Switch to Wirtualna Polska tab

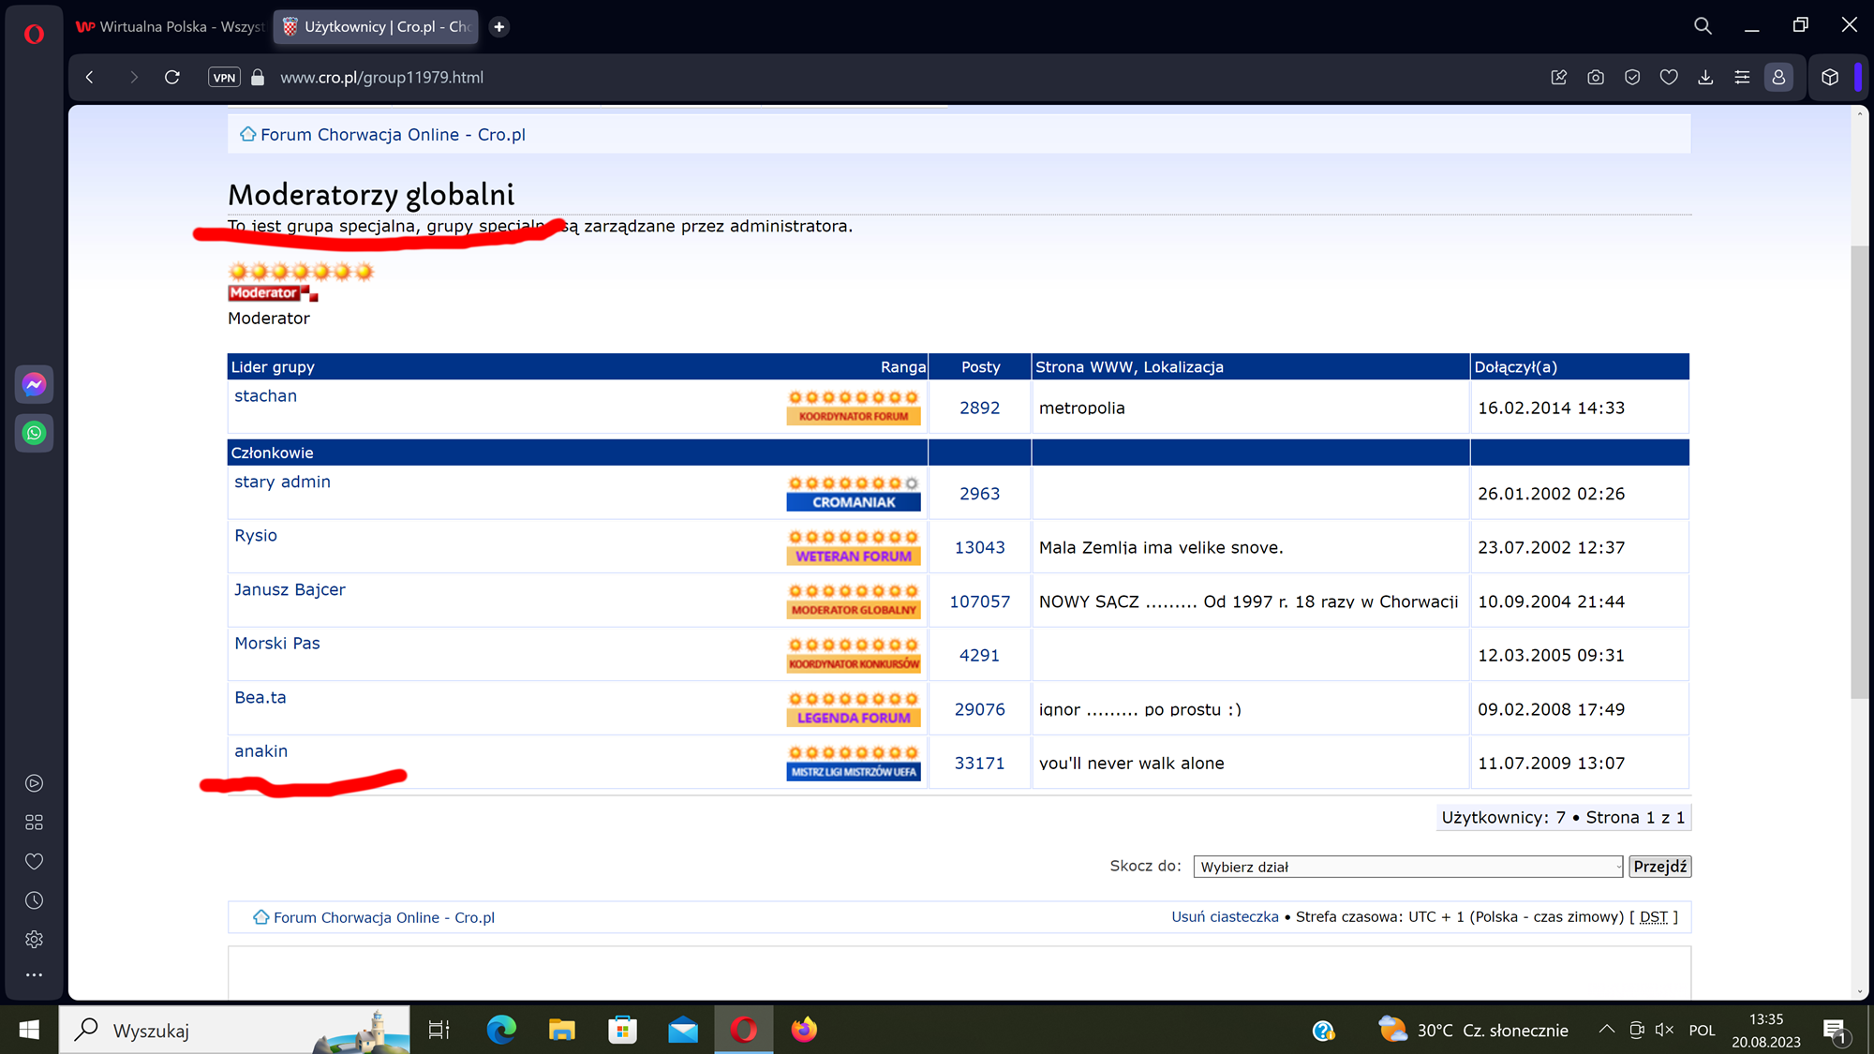coord(171,26)
